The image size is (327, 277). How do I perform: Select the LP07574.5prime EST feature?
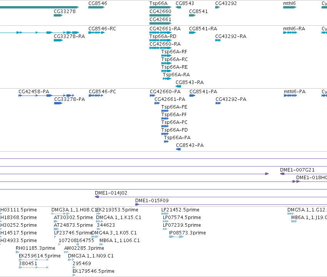pyautogui.click(x=166, y=221)
